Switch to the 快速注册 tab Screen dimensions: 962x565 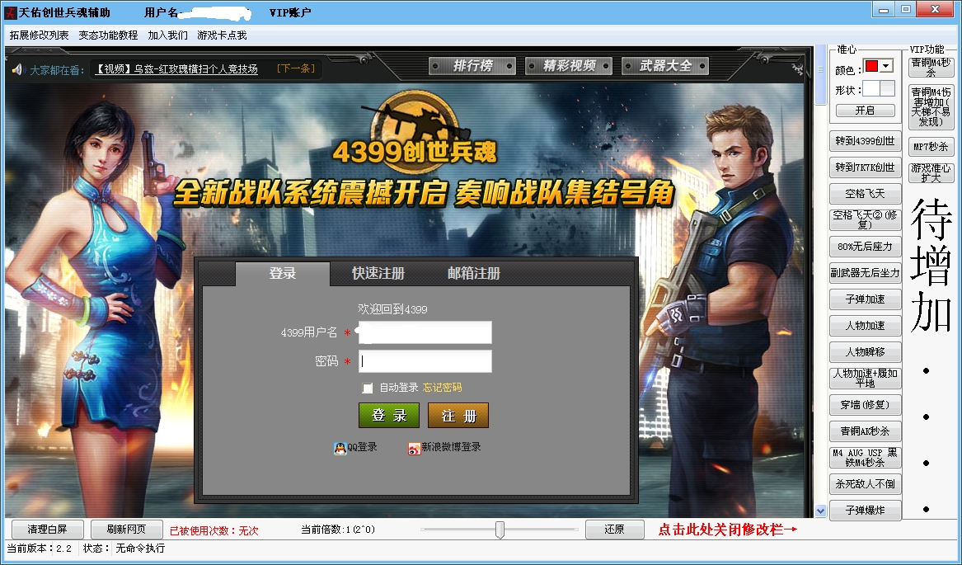coord(378,273)
